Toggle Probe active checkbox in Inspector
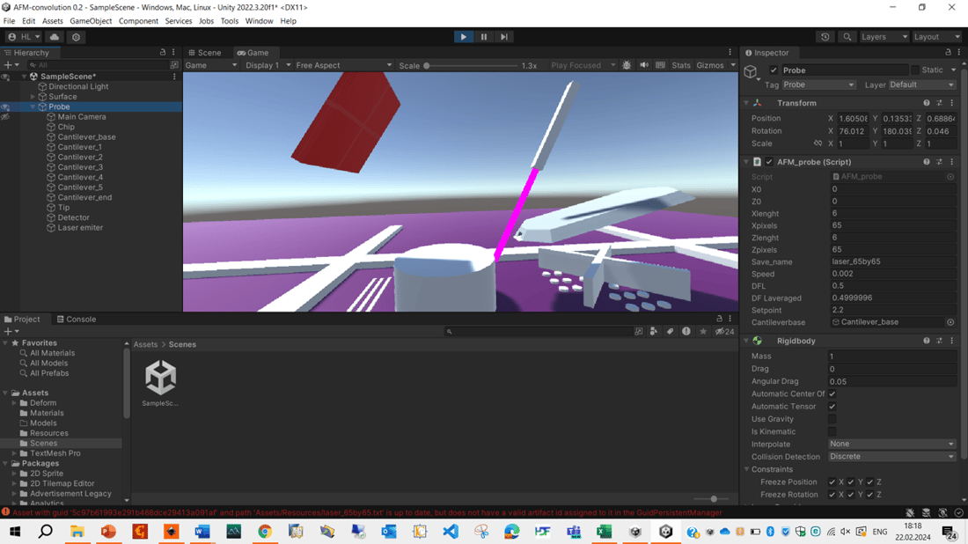The height and width of the screenshot is (544, 968). point(774,70)
